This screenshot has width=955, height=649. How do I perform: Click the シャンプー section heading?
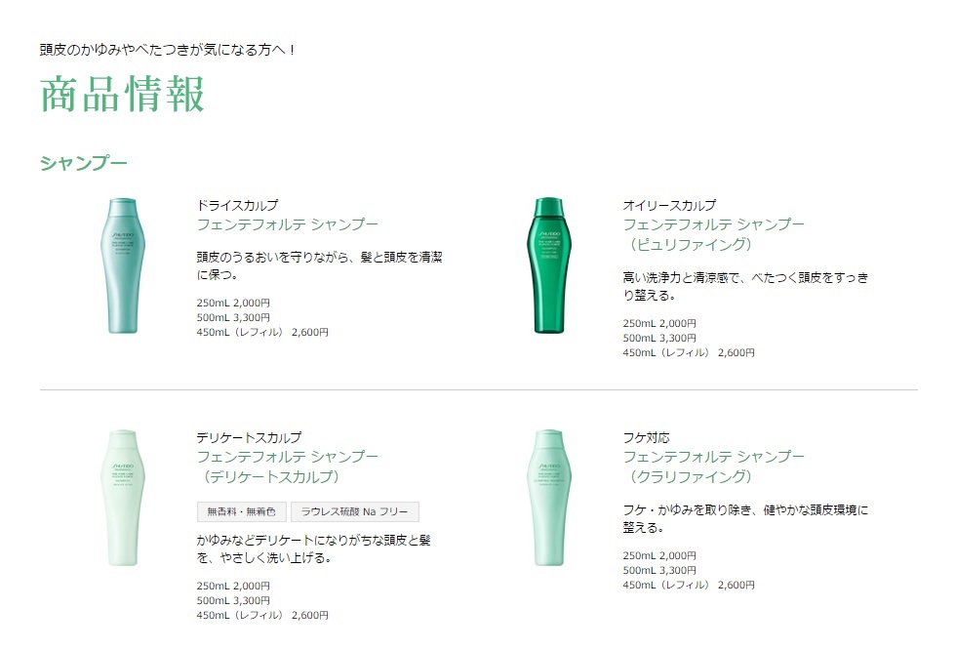(x=84, y=163)
